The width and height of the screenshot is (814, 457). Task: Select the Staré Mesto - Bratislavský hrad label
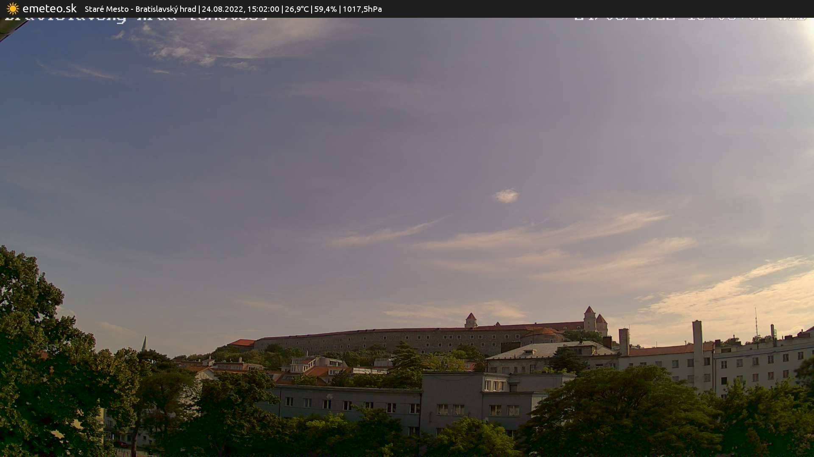coord(140,9)
